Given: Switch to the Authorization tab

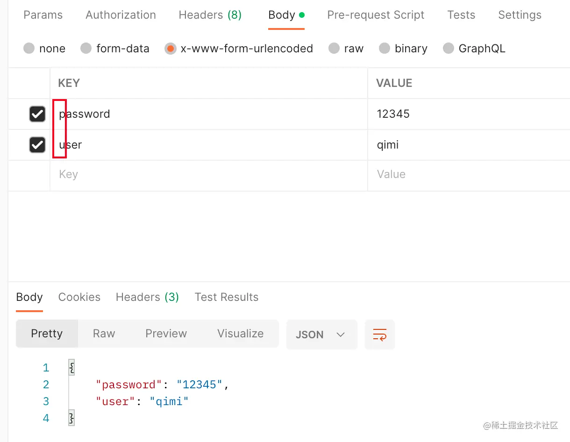Looking at the screenshot, I should 121,15.
